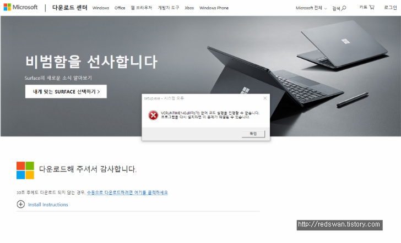Click the four-color Microsoft logo by thank-you text
401x243 pixels.
(25, 170)
